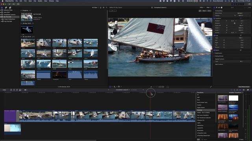The image size is (252, 141).
Task: Open the Video inspector tab icon
Action: 214,7
